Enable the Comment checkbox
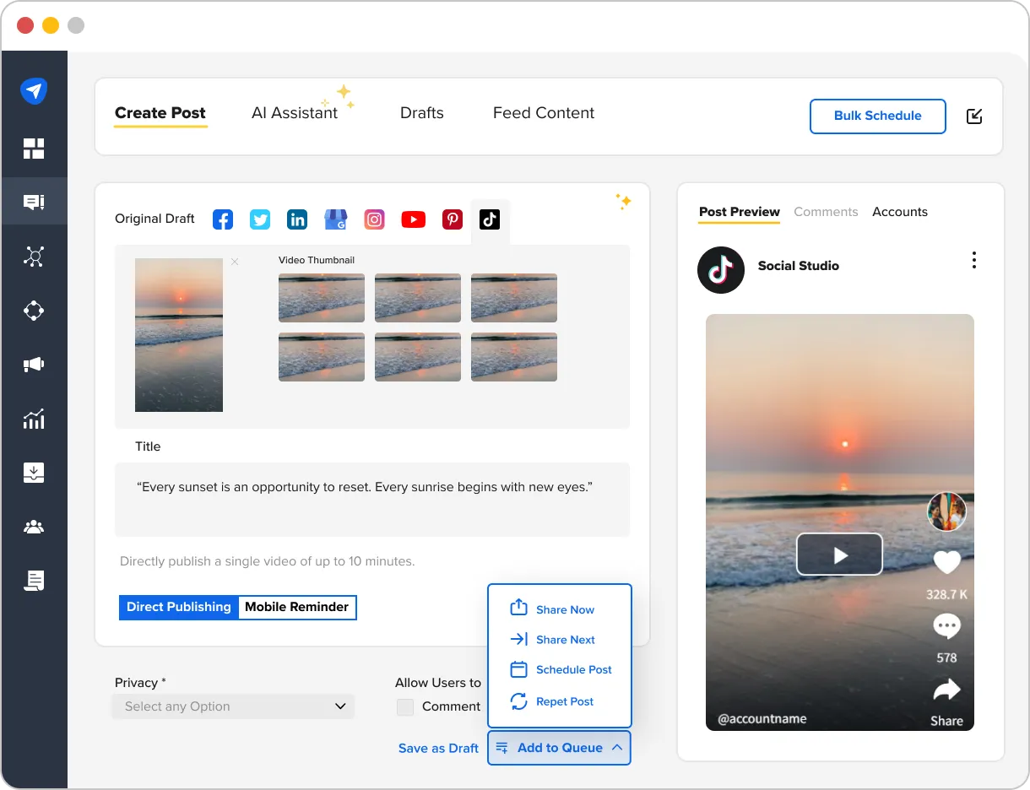 pyautogui.click(x=405, y=707)
